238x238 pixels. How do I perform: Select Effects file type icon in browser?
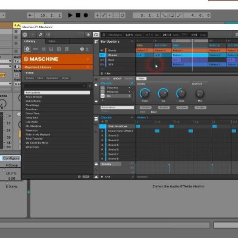[x=59, y=49]
